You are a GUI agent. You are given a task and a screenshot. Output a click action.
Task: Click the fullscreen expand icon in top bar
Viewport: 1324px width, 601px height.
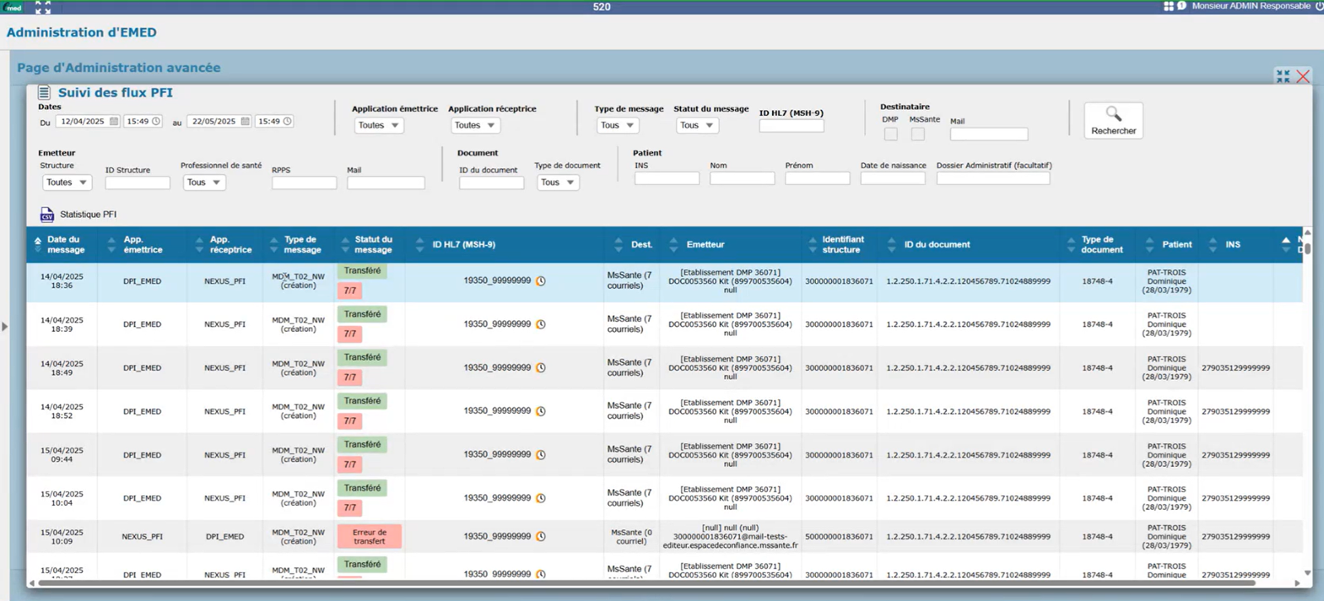point(43,7)
